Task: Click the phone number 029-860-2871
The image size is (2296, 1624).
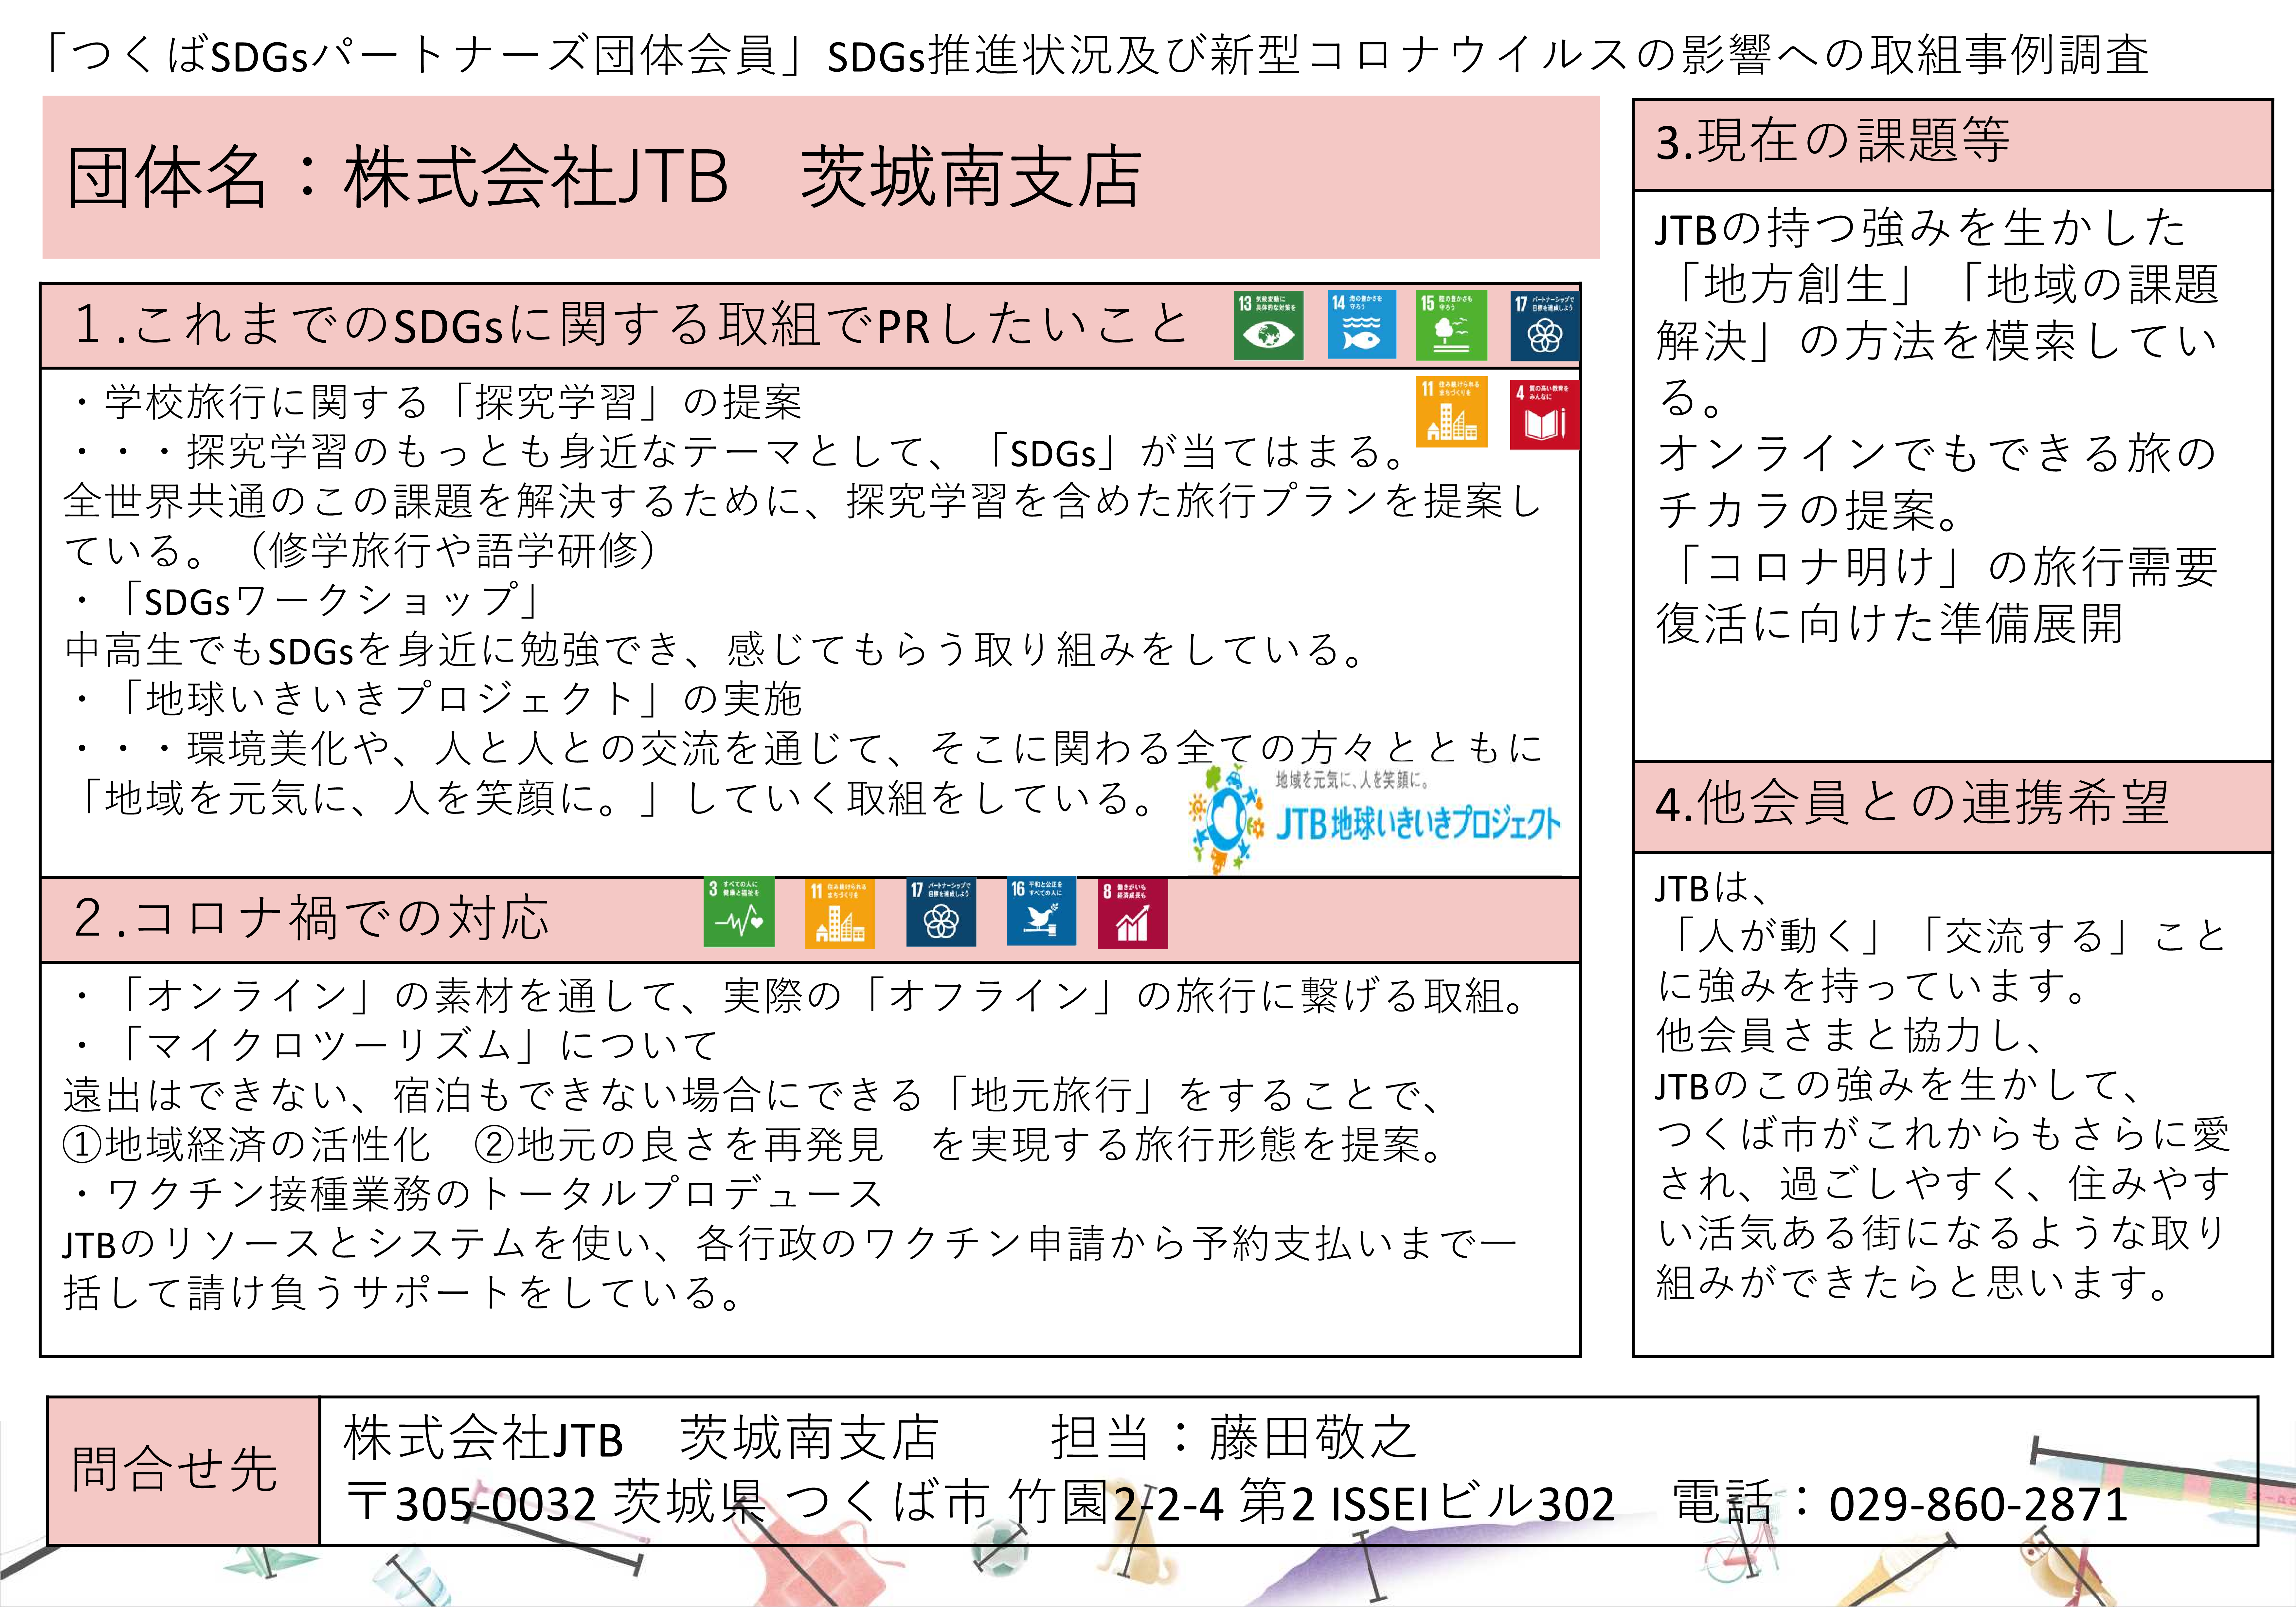Action: point(1978,1504)
